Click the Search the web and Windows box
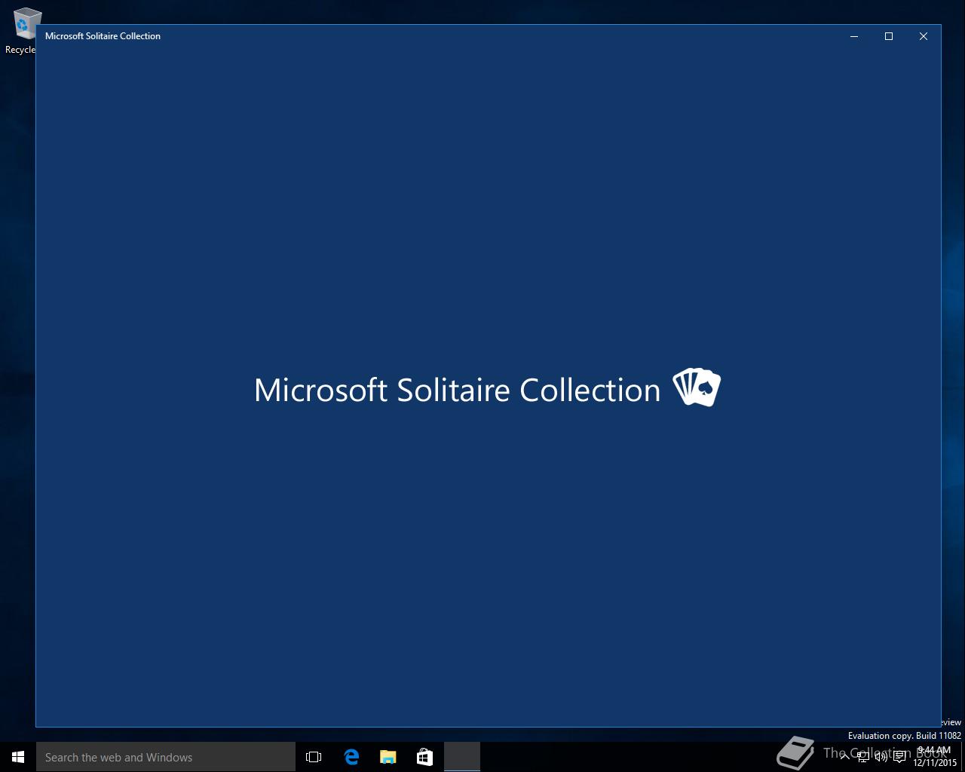Viewport: 965px width, 772px height. 166,757
